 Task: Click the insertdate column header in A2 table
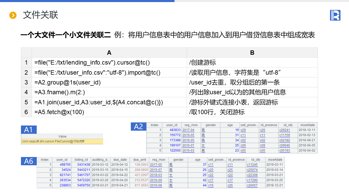pyautogui.click(x=307, y=125)
